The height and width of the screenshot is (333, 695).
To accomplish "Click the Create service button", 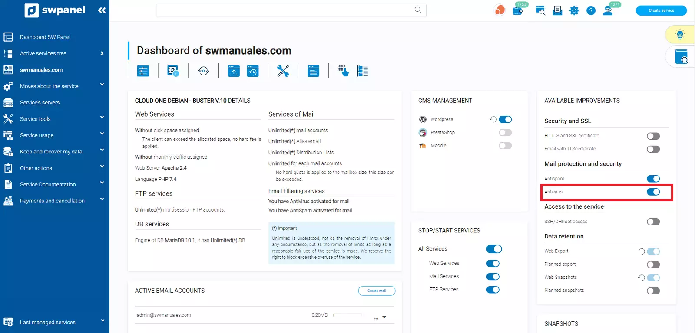I will tap(661, 10).
